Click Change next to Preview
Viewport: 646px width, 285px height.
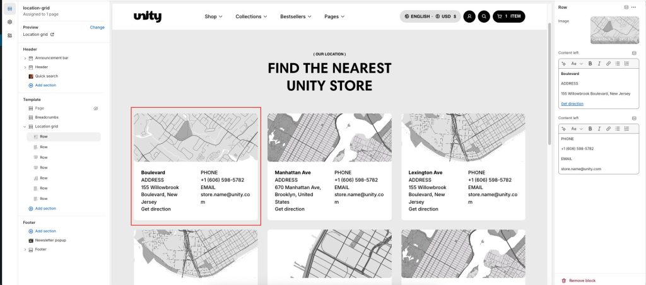97,27
